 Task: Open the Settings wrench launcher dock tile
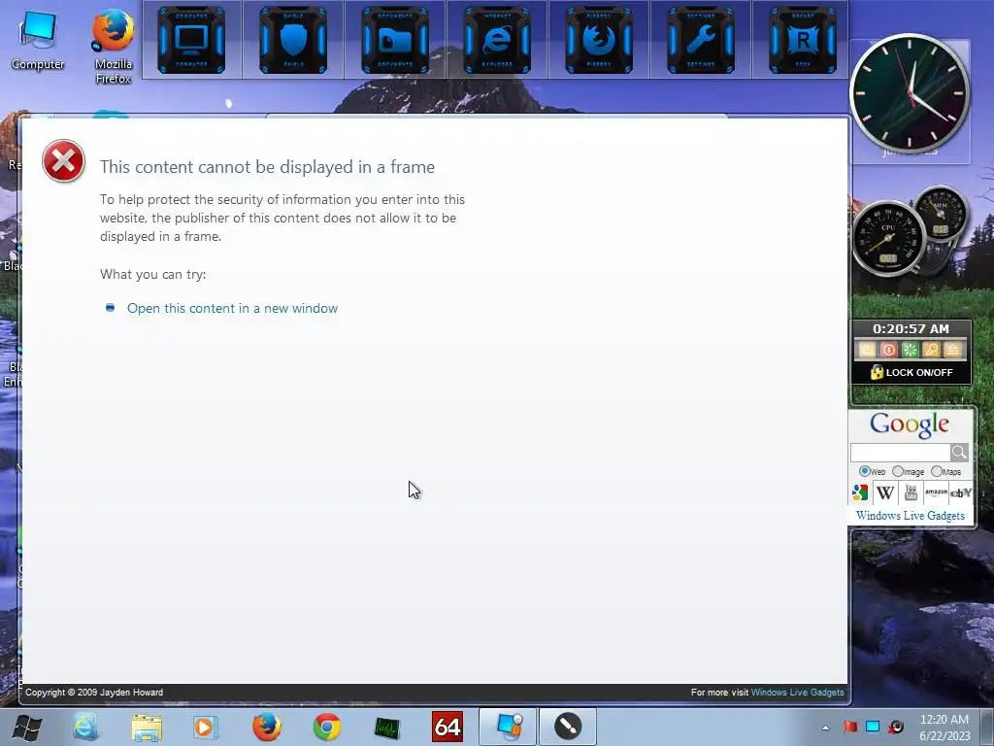click(701, 40)
